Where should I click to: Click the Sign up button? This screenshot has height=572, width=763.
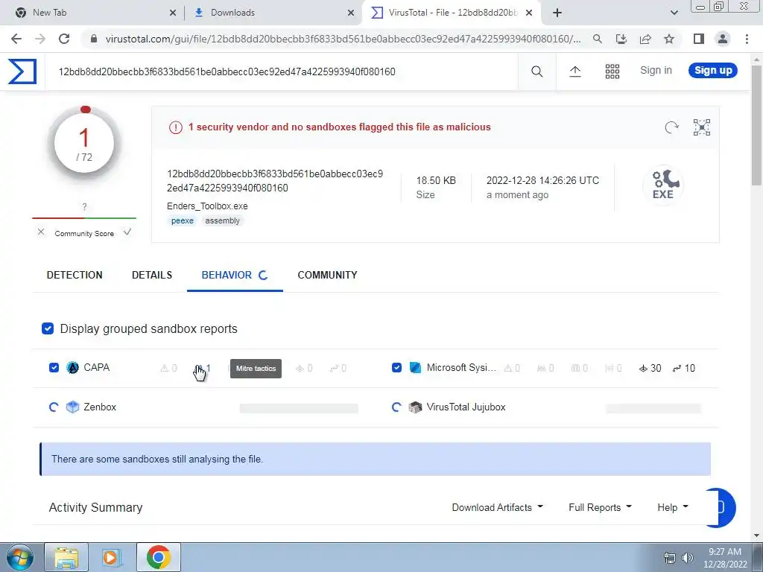[x=713, y=71]
